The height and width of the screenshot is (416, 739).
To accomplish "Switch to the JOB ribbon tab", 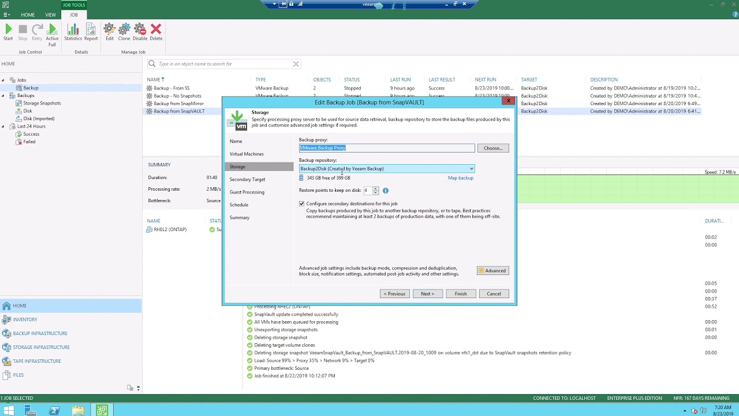I will click(x=74, y=15).
